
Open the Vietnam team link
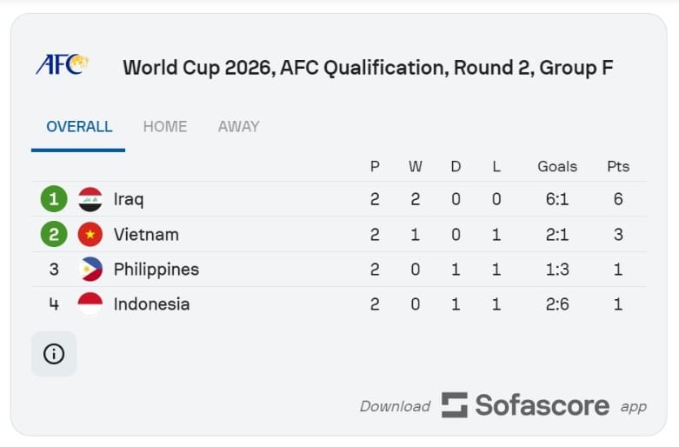146,235
